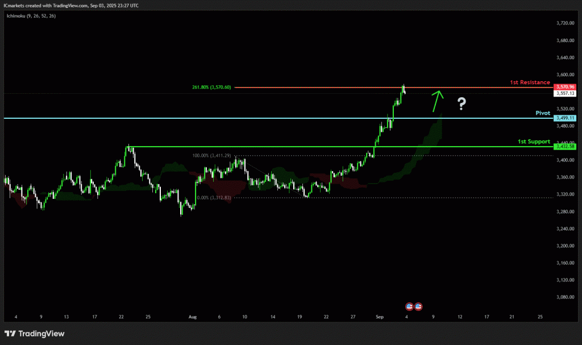The height and width of the screenshot is (345, 582).
Task: Select the Ichimoku (9, 26, 52, 26) indicator label
Action: point(31,16)
